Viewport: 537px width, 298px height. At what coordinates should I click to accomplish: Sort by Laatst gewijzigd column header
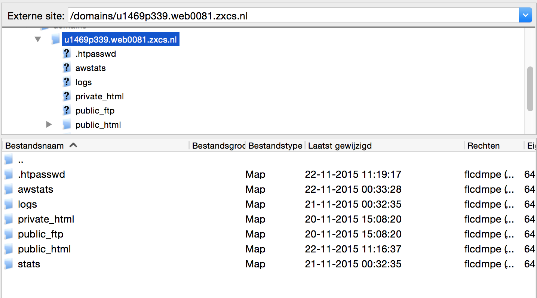click(340, 146)
